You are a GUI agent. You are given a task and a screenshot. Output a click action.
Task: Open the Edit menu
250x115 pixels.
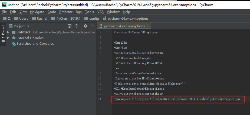click(13, 12)
